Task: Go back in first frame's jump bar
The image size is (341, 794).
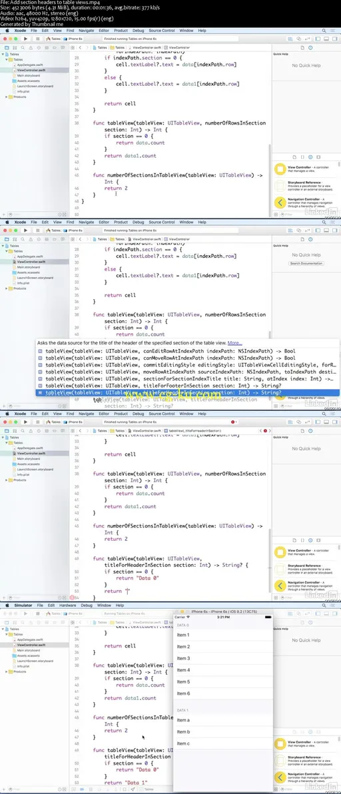Action: (79, 47)
